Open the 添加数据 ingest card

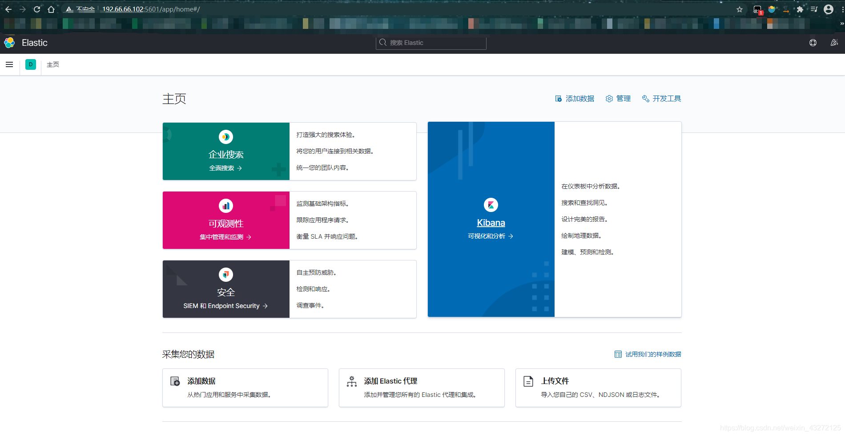[245, 388]
